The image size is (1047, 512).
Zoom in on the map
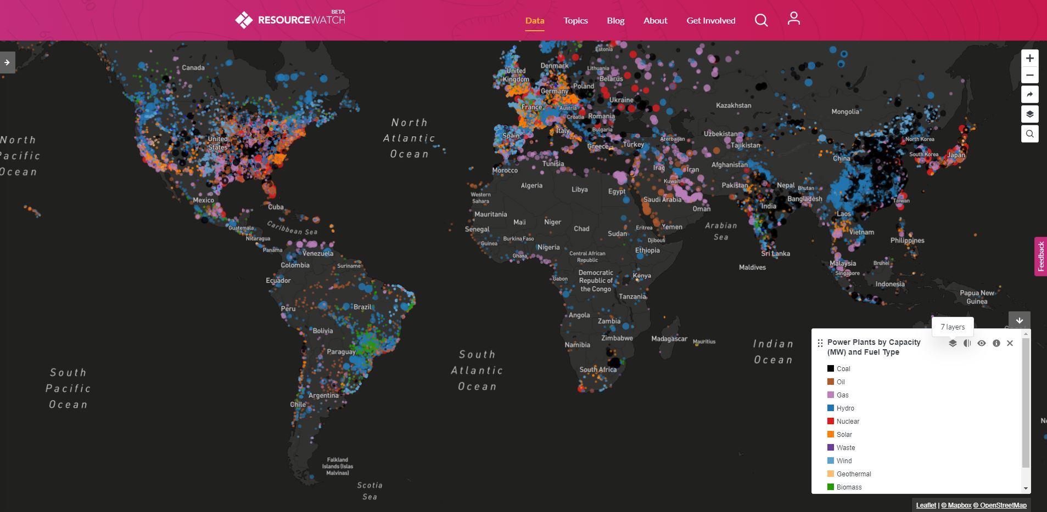pos(1029,58)
